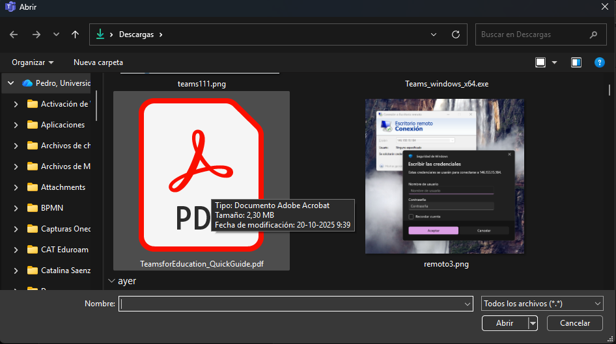Expand the address bar history dropdown
Screen dimensions: 616x344
(434, 34)
